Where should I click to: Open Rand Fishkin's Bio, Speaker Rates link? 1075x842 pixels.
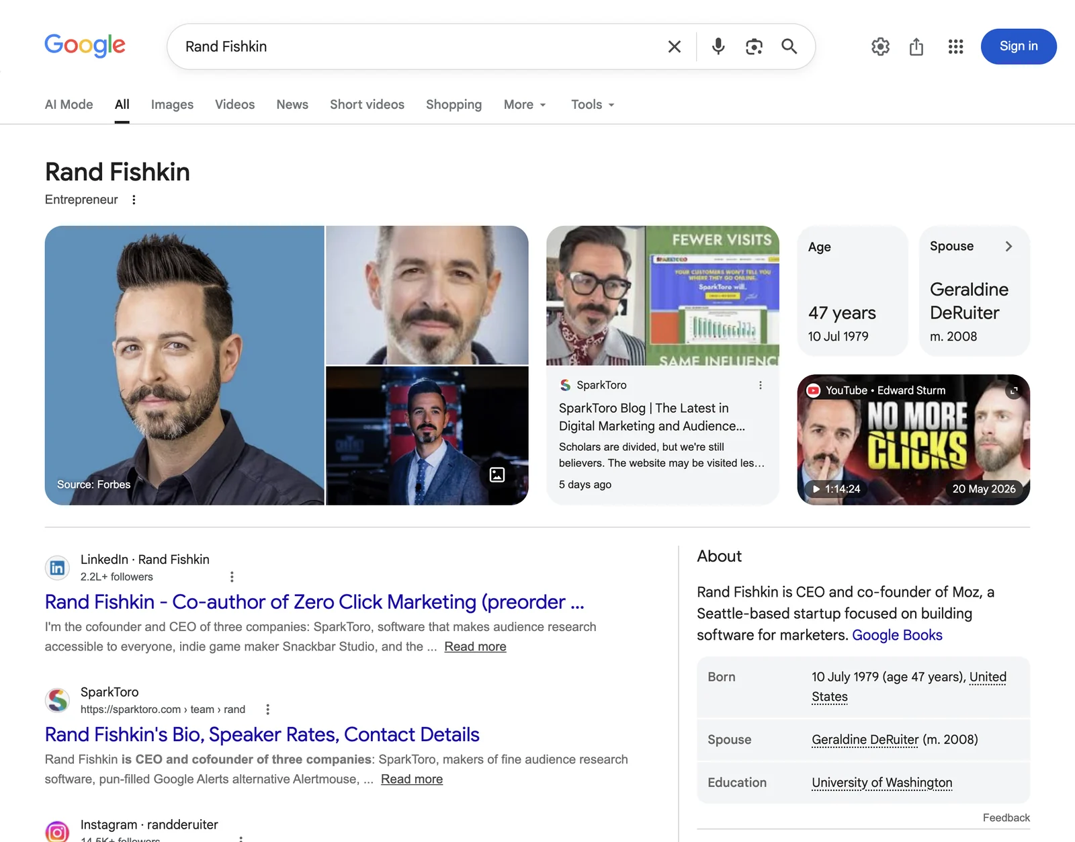(262, 734)
